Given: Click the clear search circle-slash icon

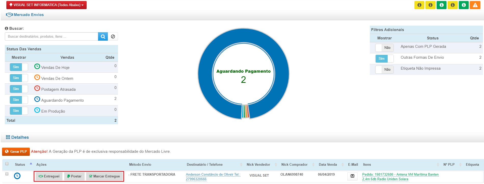Looking at the screenshot, I should 113,37.
